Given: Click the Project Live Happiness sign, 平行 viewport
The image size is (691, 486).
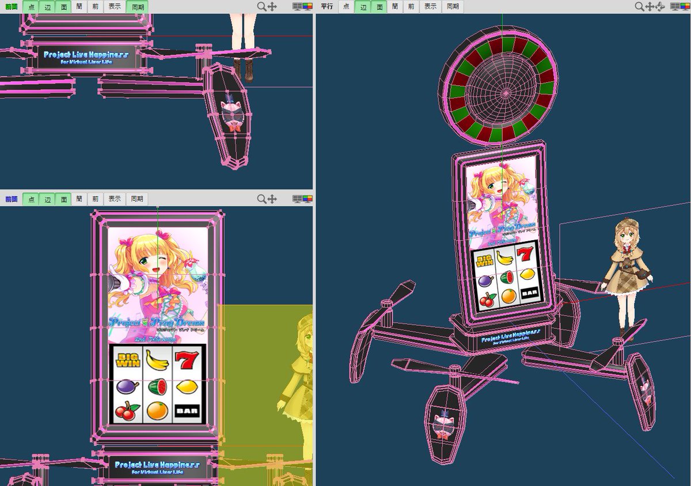Looking at the screenshot, I should pos(510,336).
